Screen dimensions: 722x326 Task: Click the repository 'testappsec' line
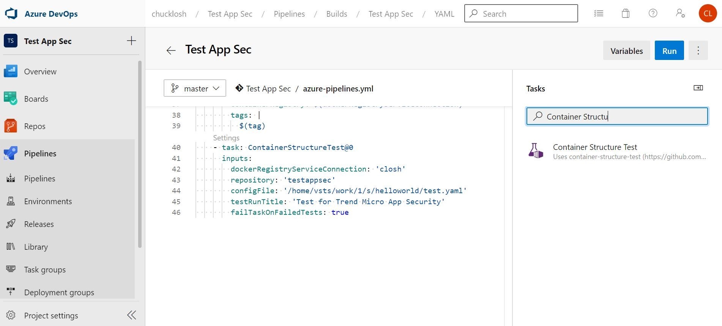point(283,180)
